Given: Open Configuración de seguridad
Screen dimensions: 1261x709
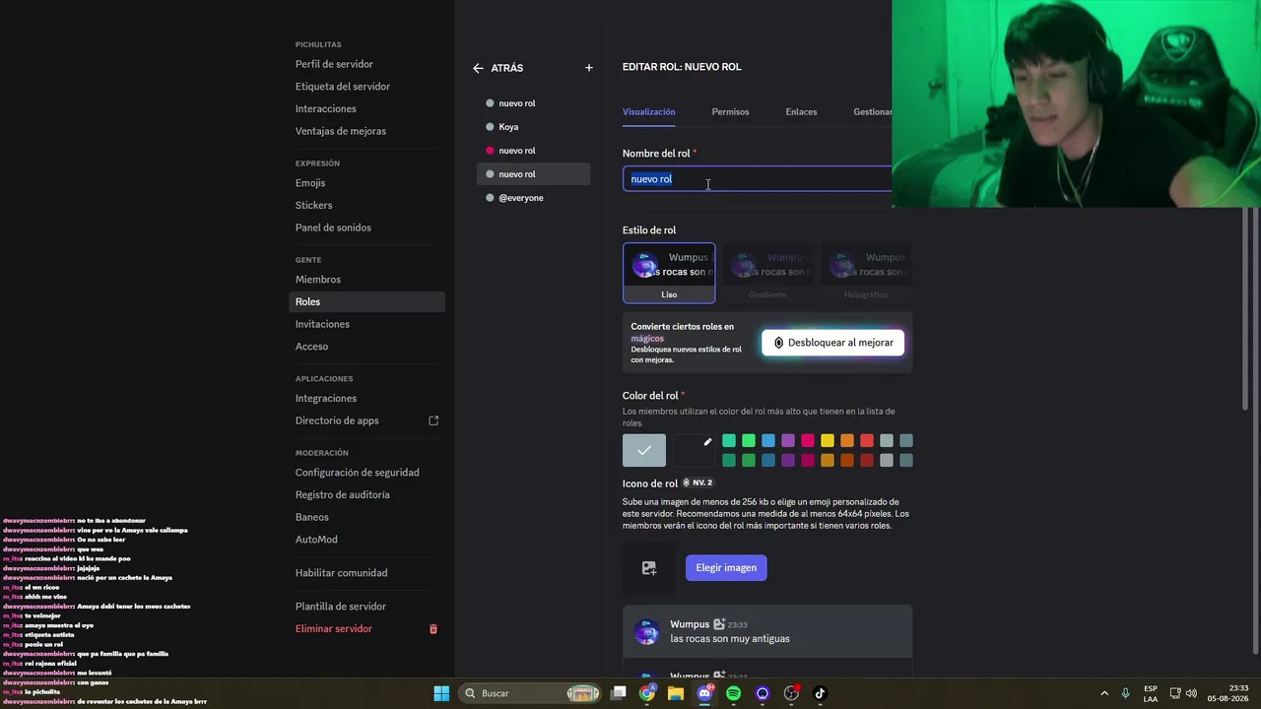Looking at the screenshot, I should point(366,473).
